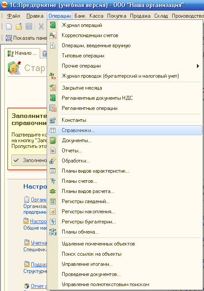Click icon next to Операции, введенные вручную
Viewport: 204px width, 291px height.
click(x=53, y=45)
